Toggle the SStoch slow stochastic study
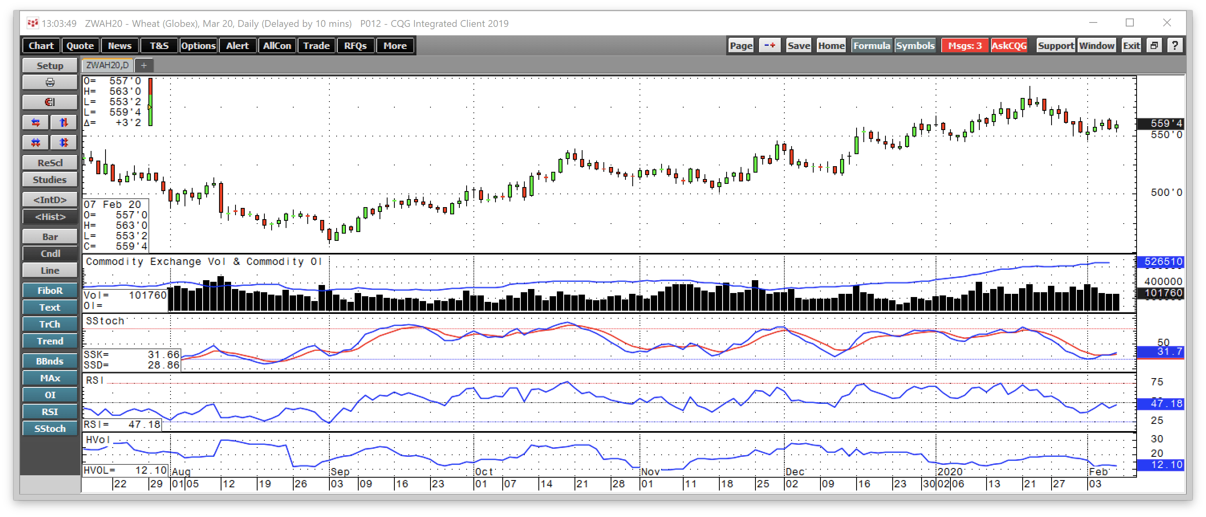 pos(50,429)
